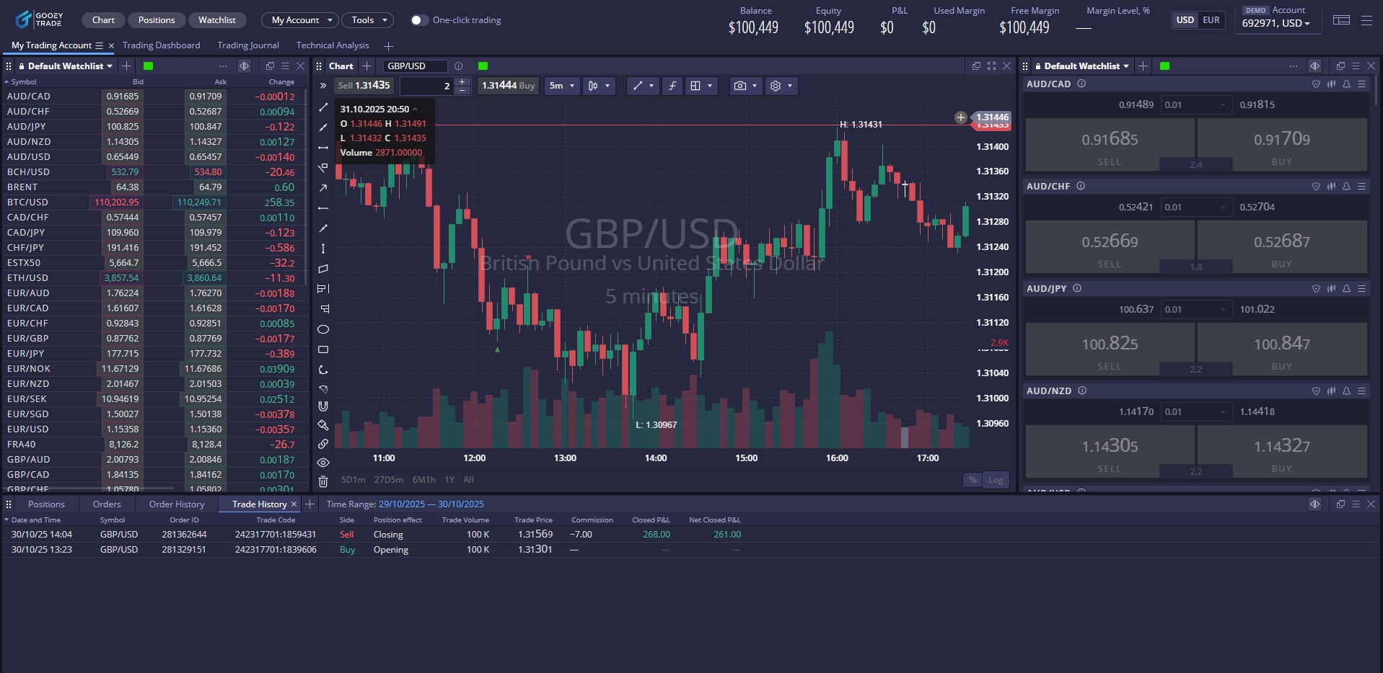Viewport: 1383px width, 673px height.
Task: Remove all drawings using trash icon
Action: 323,481
